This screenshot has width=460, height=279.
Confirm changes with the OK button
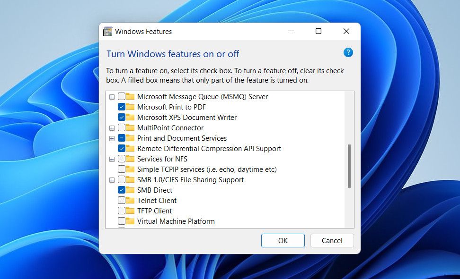coord(283,240)
